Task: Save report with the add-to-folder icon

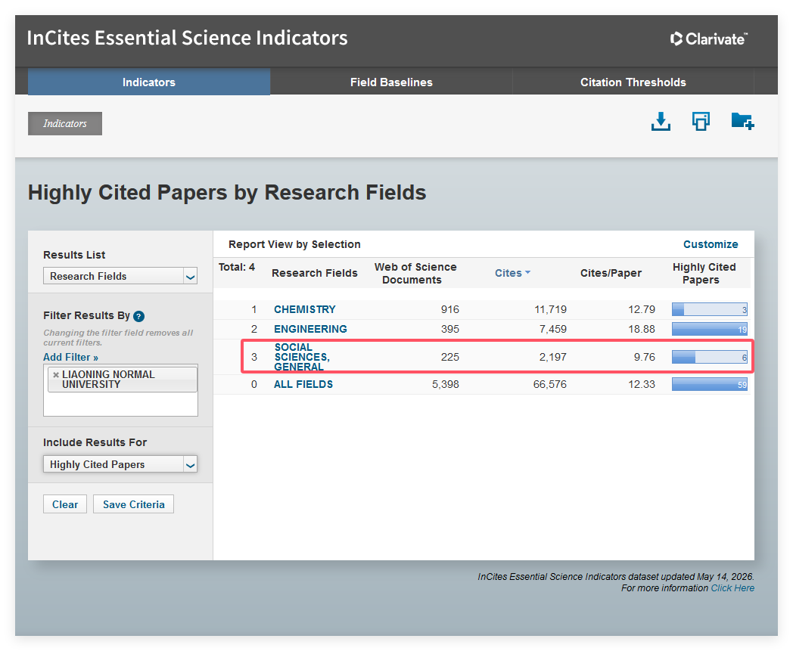Action: click(x=742, y=121)
